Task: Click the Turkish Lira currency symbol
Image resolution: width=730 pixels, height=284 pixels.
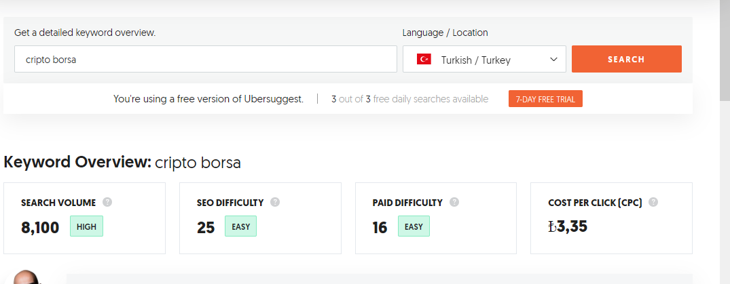Action: [x=553, y=226]
